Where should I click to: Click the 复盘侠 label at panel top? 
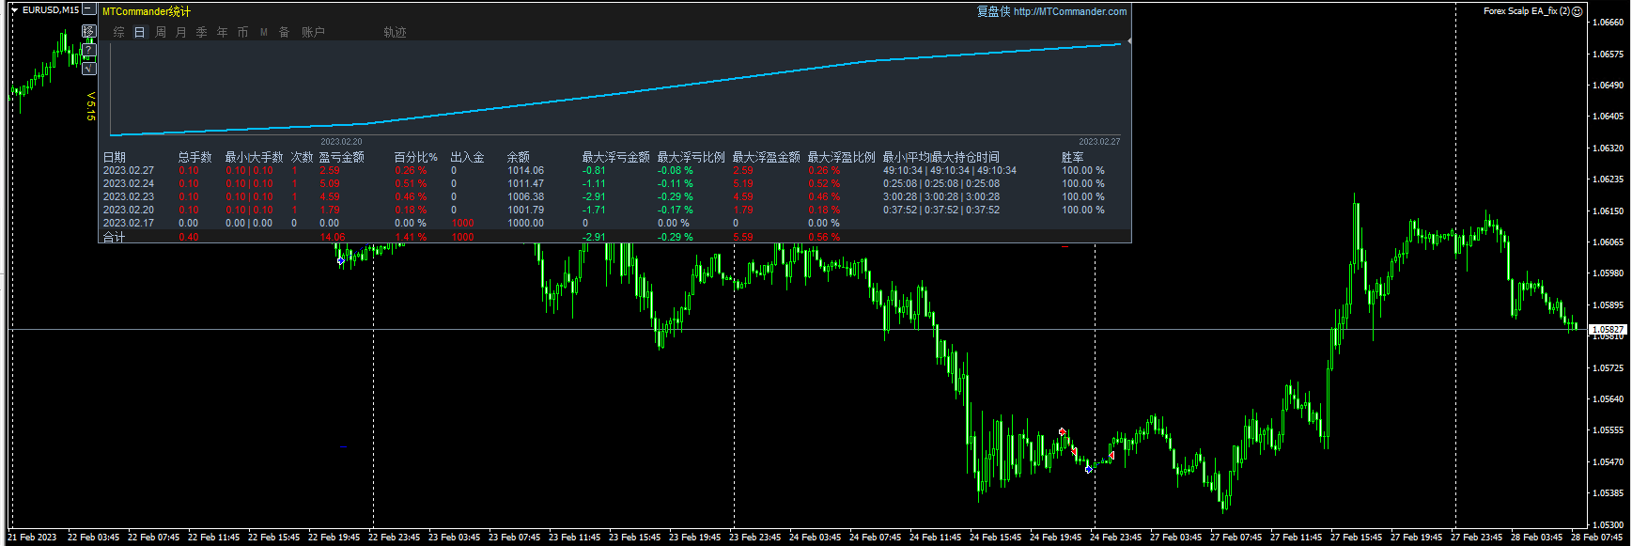[993, 11]
